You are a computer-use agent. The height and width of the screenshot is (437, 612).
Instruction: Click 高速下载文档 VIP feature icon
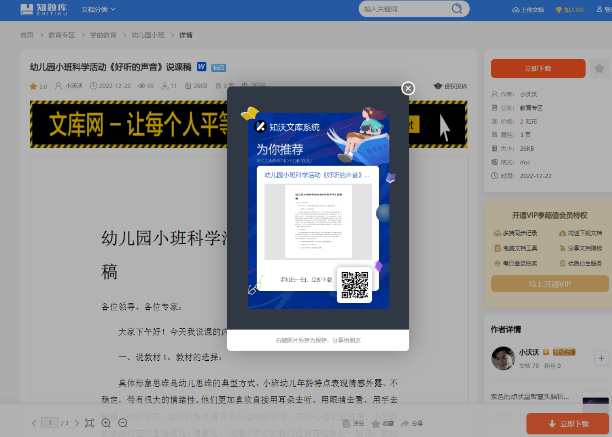pyautogui.click(x=562, y=233)
